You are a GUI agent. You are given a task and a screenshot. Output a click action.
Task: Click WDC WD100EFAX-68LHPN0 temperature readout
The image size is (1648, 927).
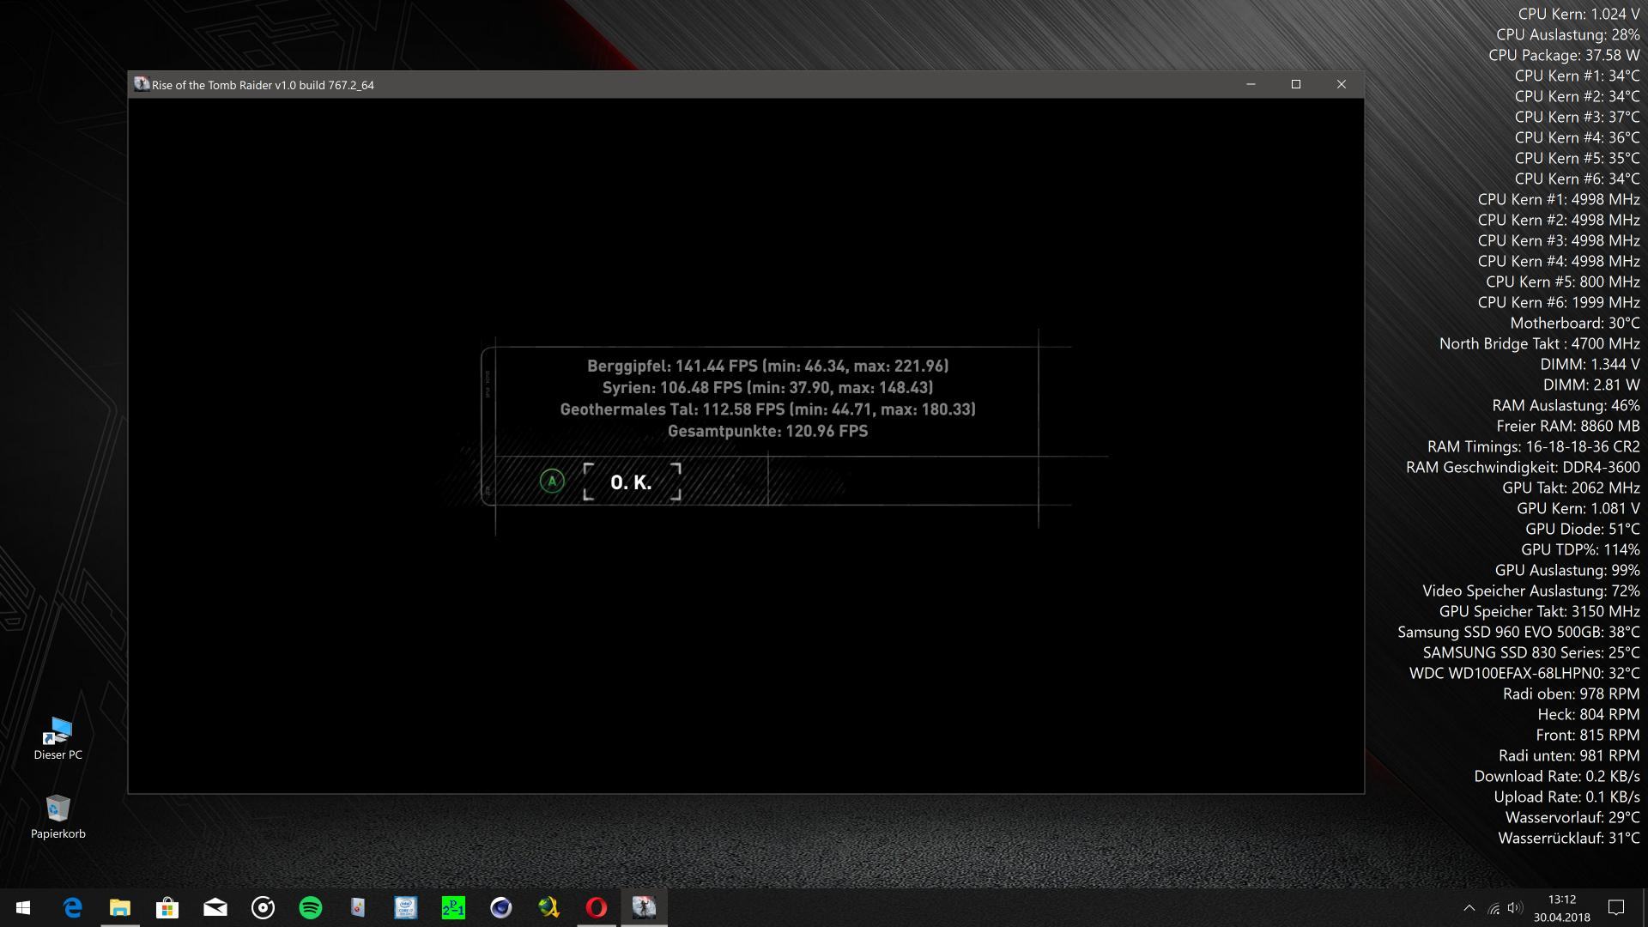click(1524, 673)
